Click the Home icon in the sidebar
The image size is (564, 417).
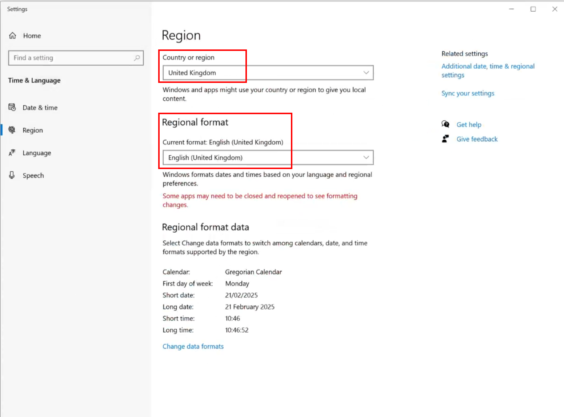coord(13,36)
